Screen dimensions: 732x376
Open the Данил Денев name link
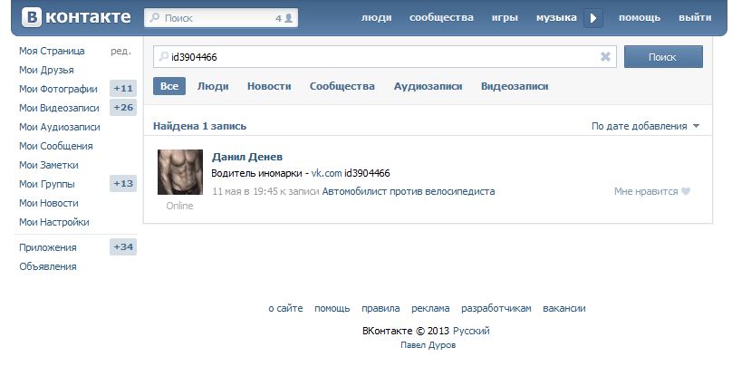pyautogui.click(x=247, y=157)
